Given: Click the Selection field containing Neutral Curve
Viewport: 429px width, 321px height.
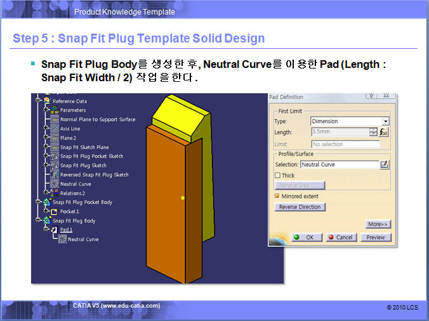Looking at the screenshot, I should click(338, 164).
